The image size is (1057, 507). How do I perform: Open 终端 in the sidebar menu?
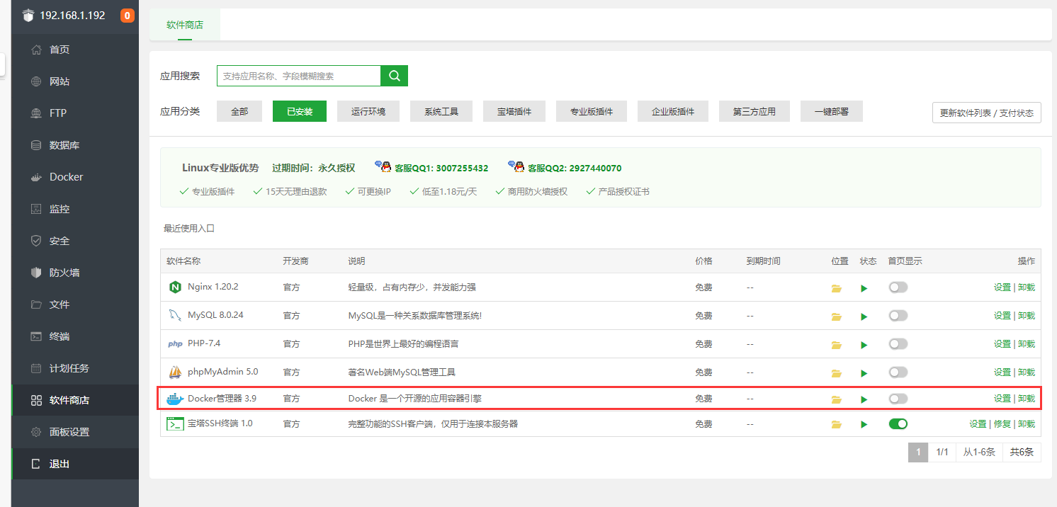click(75, 336)
